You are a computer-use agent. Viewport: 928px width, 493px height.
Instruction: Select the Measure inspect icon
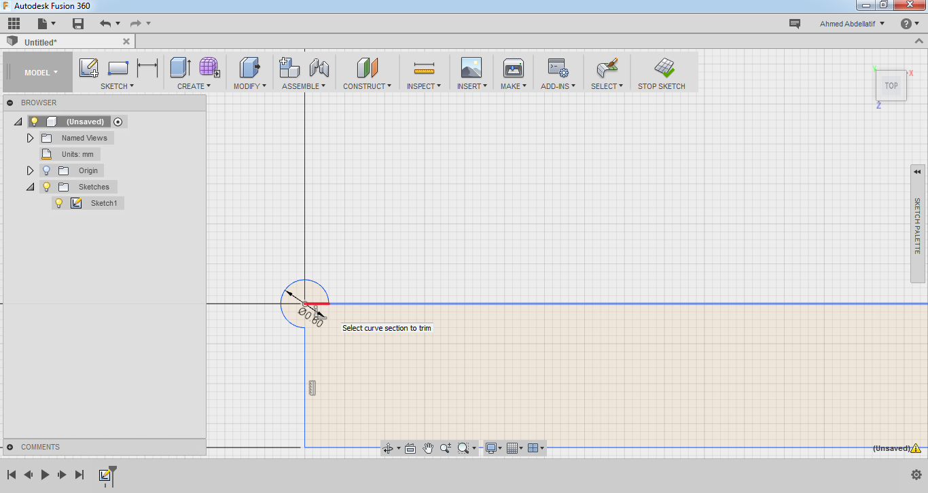(x=424, y=68)
